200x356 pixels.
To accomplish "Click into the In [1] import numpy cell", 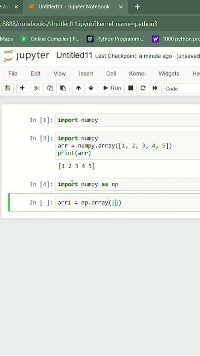I will click(128, 120).
